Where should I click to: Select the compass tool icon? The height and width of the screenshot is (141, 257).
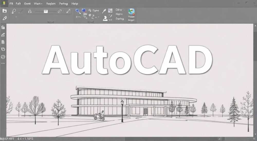pyautogui.click(x=30, y=11)
